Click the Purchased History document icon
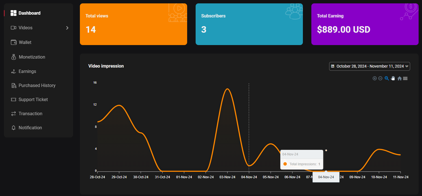The width and height of the screenshot is (422, 196). pyautogui.click(x=14, y=85)
